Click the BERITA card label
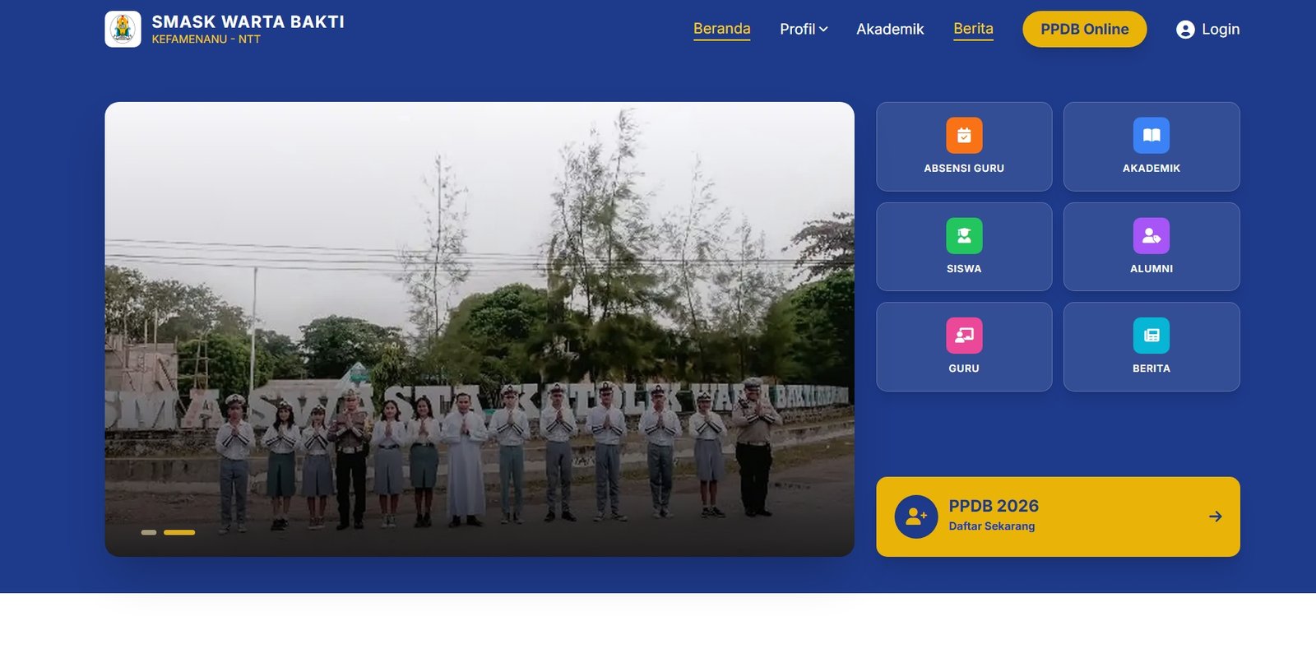 click(x=1151, y=368)
